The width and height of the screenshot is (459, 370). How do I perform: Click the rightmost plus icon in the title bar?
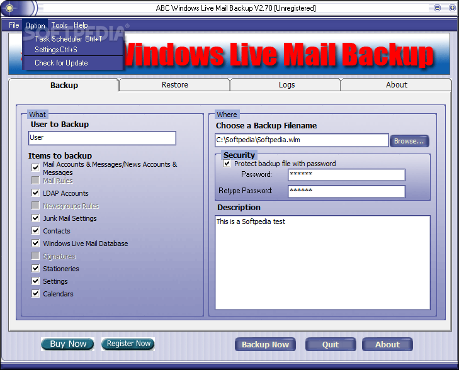point(452,8)
